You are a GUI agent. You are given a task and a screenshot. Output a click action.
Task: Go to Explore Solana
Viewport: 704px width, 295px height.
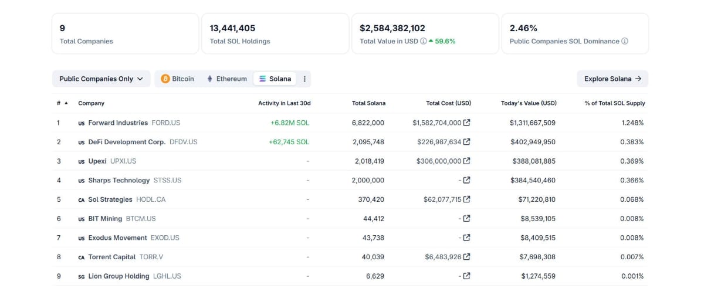coord(612,79)
